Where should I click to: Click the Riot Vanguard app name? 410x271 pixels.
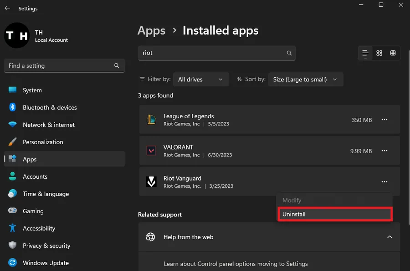click(x=182, y=178)
